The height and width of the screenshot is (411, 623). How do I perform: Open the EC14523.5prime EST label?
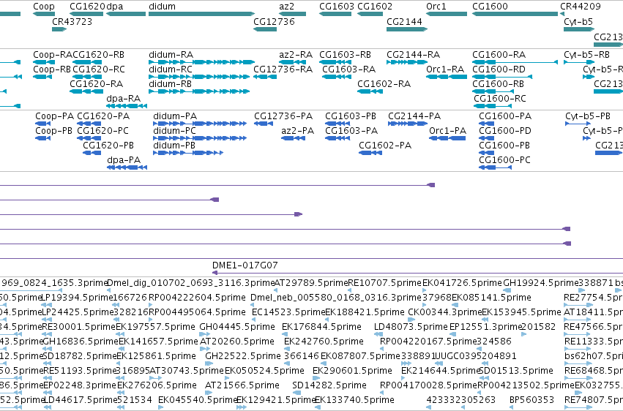tap(288, 312)
